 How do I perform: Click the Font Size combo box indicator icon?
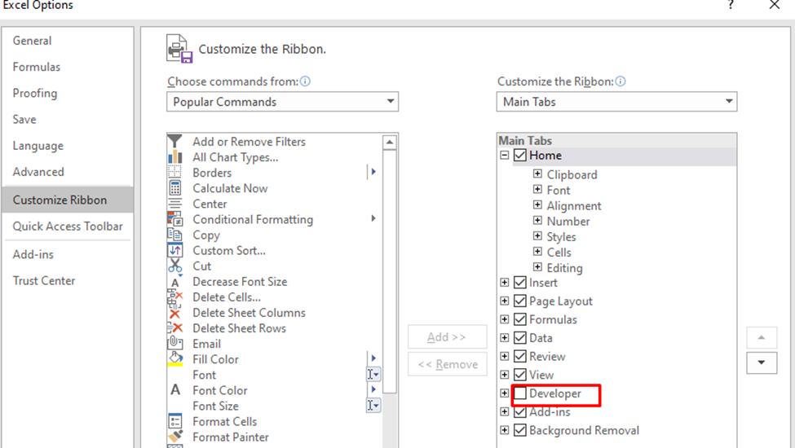[x=373, y=406]
